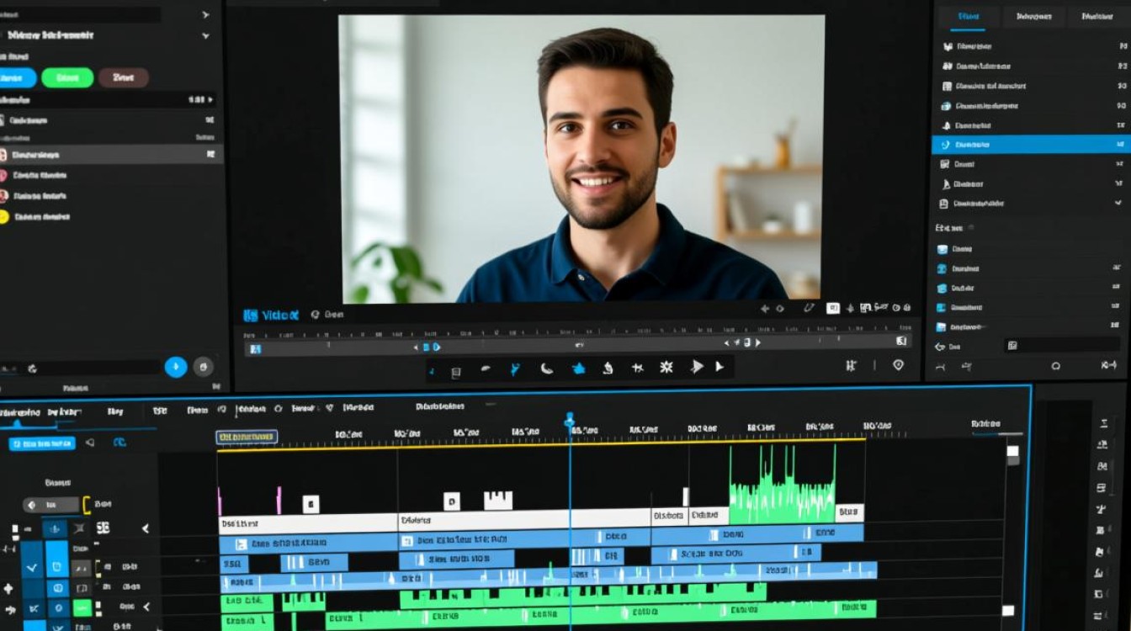Click the blue Video icon under the preview
The height and width of the screenshot is (631, 1131).
(250, 315)
